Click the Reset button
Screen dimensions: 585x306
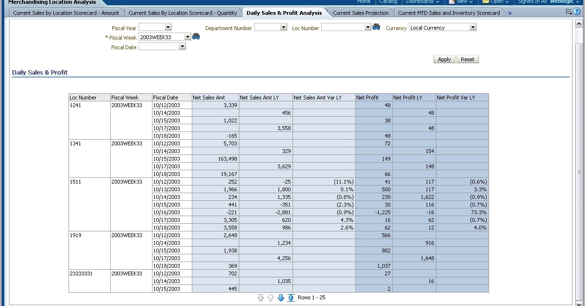click(468, 59)
